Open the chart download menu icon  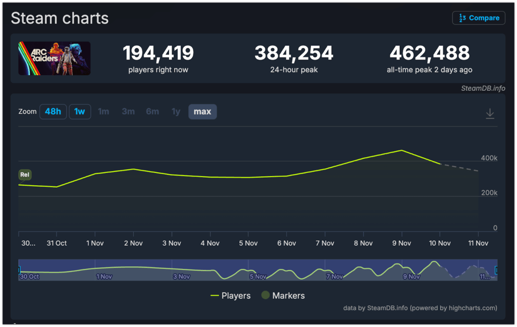point(490,114)
